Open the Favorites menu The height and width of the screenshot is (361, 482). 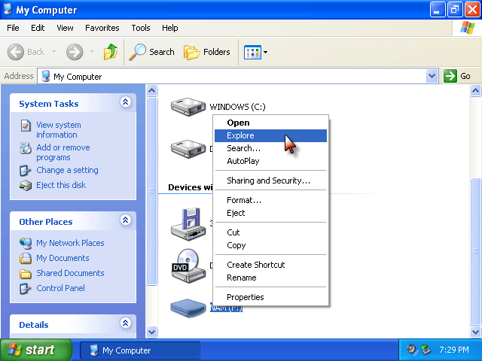click(102, 28)
